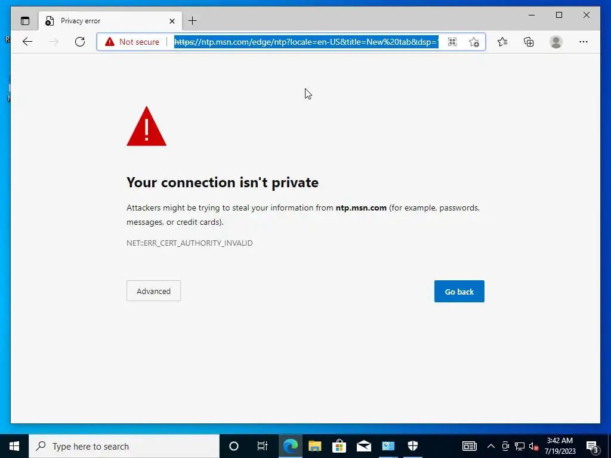Select the Privacy error tab
Viewport: 611px width, 458px height.
(x=110, y=21)
